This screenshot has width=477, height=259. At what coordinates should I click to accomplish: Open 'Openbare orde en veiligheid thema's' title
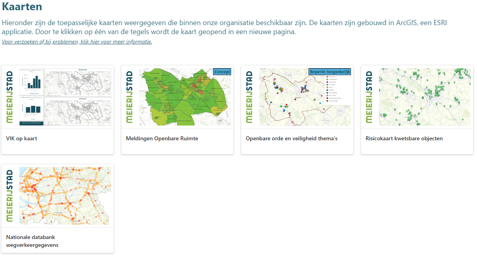coord(291,138)
